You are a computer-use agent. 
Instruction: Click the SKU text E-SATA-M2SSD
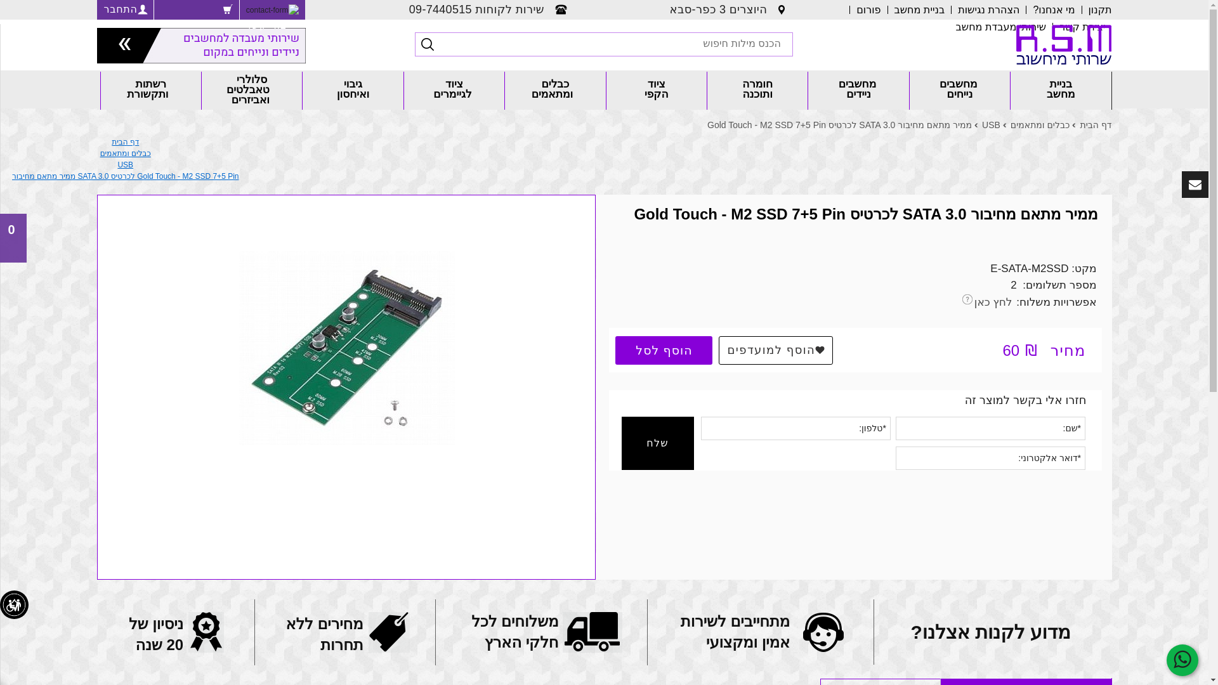pyautogui.click(x=1029, y=269)
